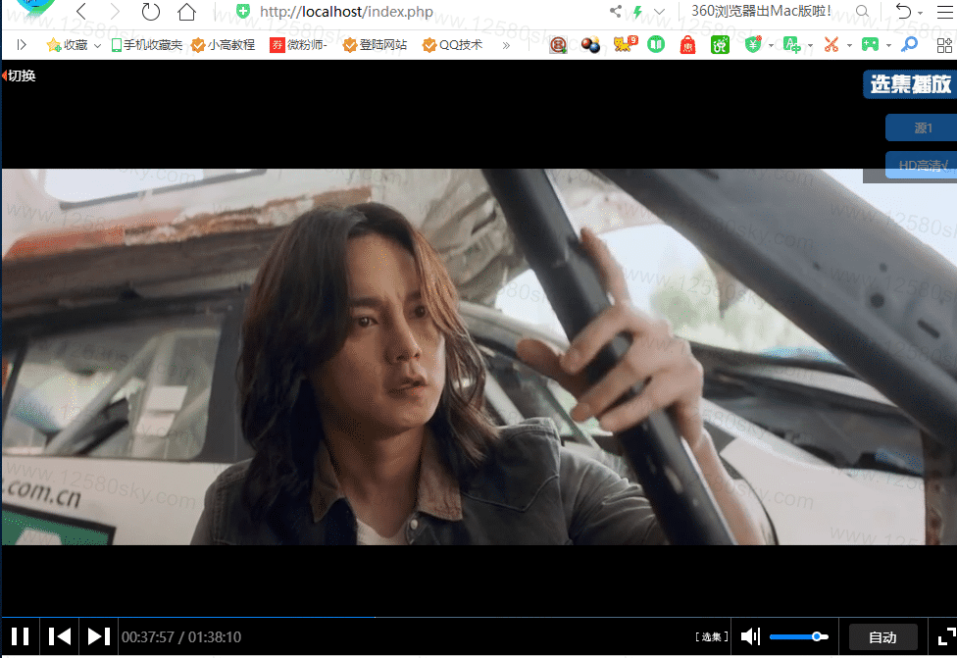This screenshot has height=658, width=957.
Task: Click the localhost/index.php address field
Action: pos(346,12)
